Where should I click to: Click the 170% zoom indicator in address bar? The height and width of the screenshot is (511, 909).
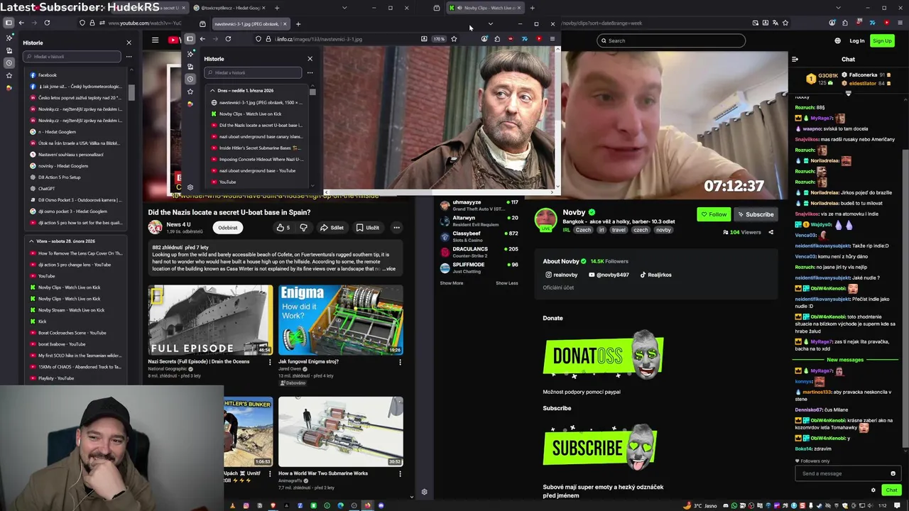click(x=439, y=39)
